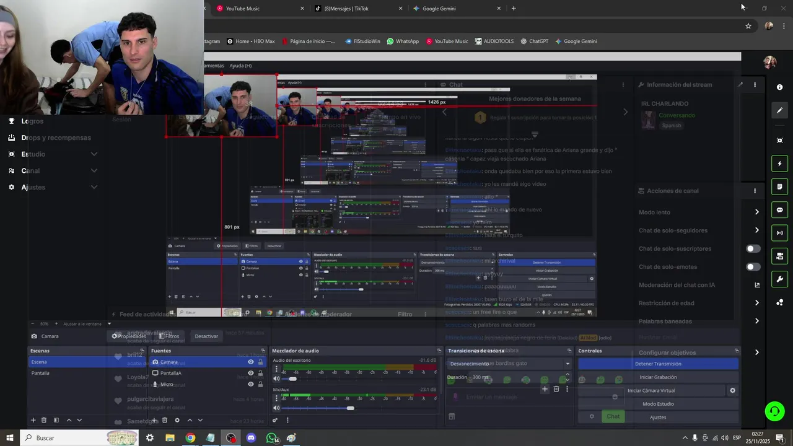This screenshot has height=446, width=793.
Task: Open scene filters icon in Escenas toolbar
Action: click(56, 420)
